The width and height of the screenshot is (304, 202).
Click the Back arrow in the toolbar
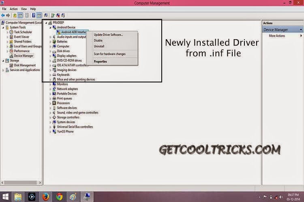[x=3, y=15]
